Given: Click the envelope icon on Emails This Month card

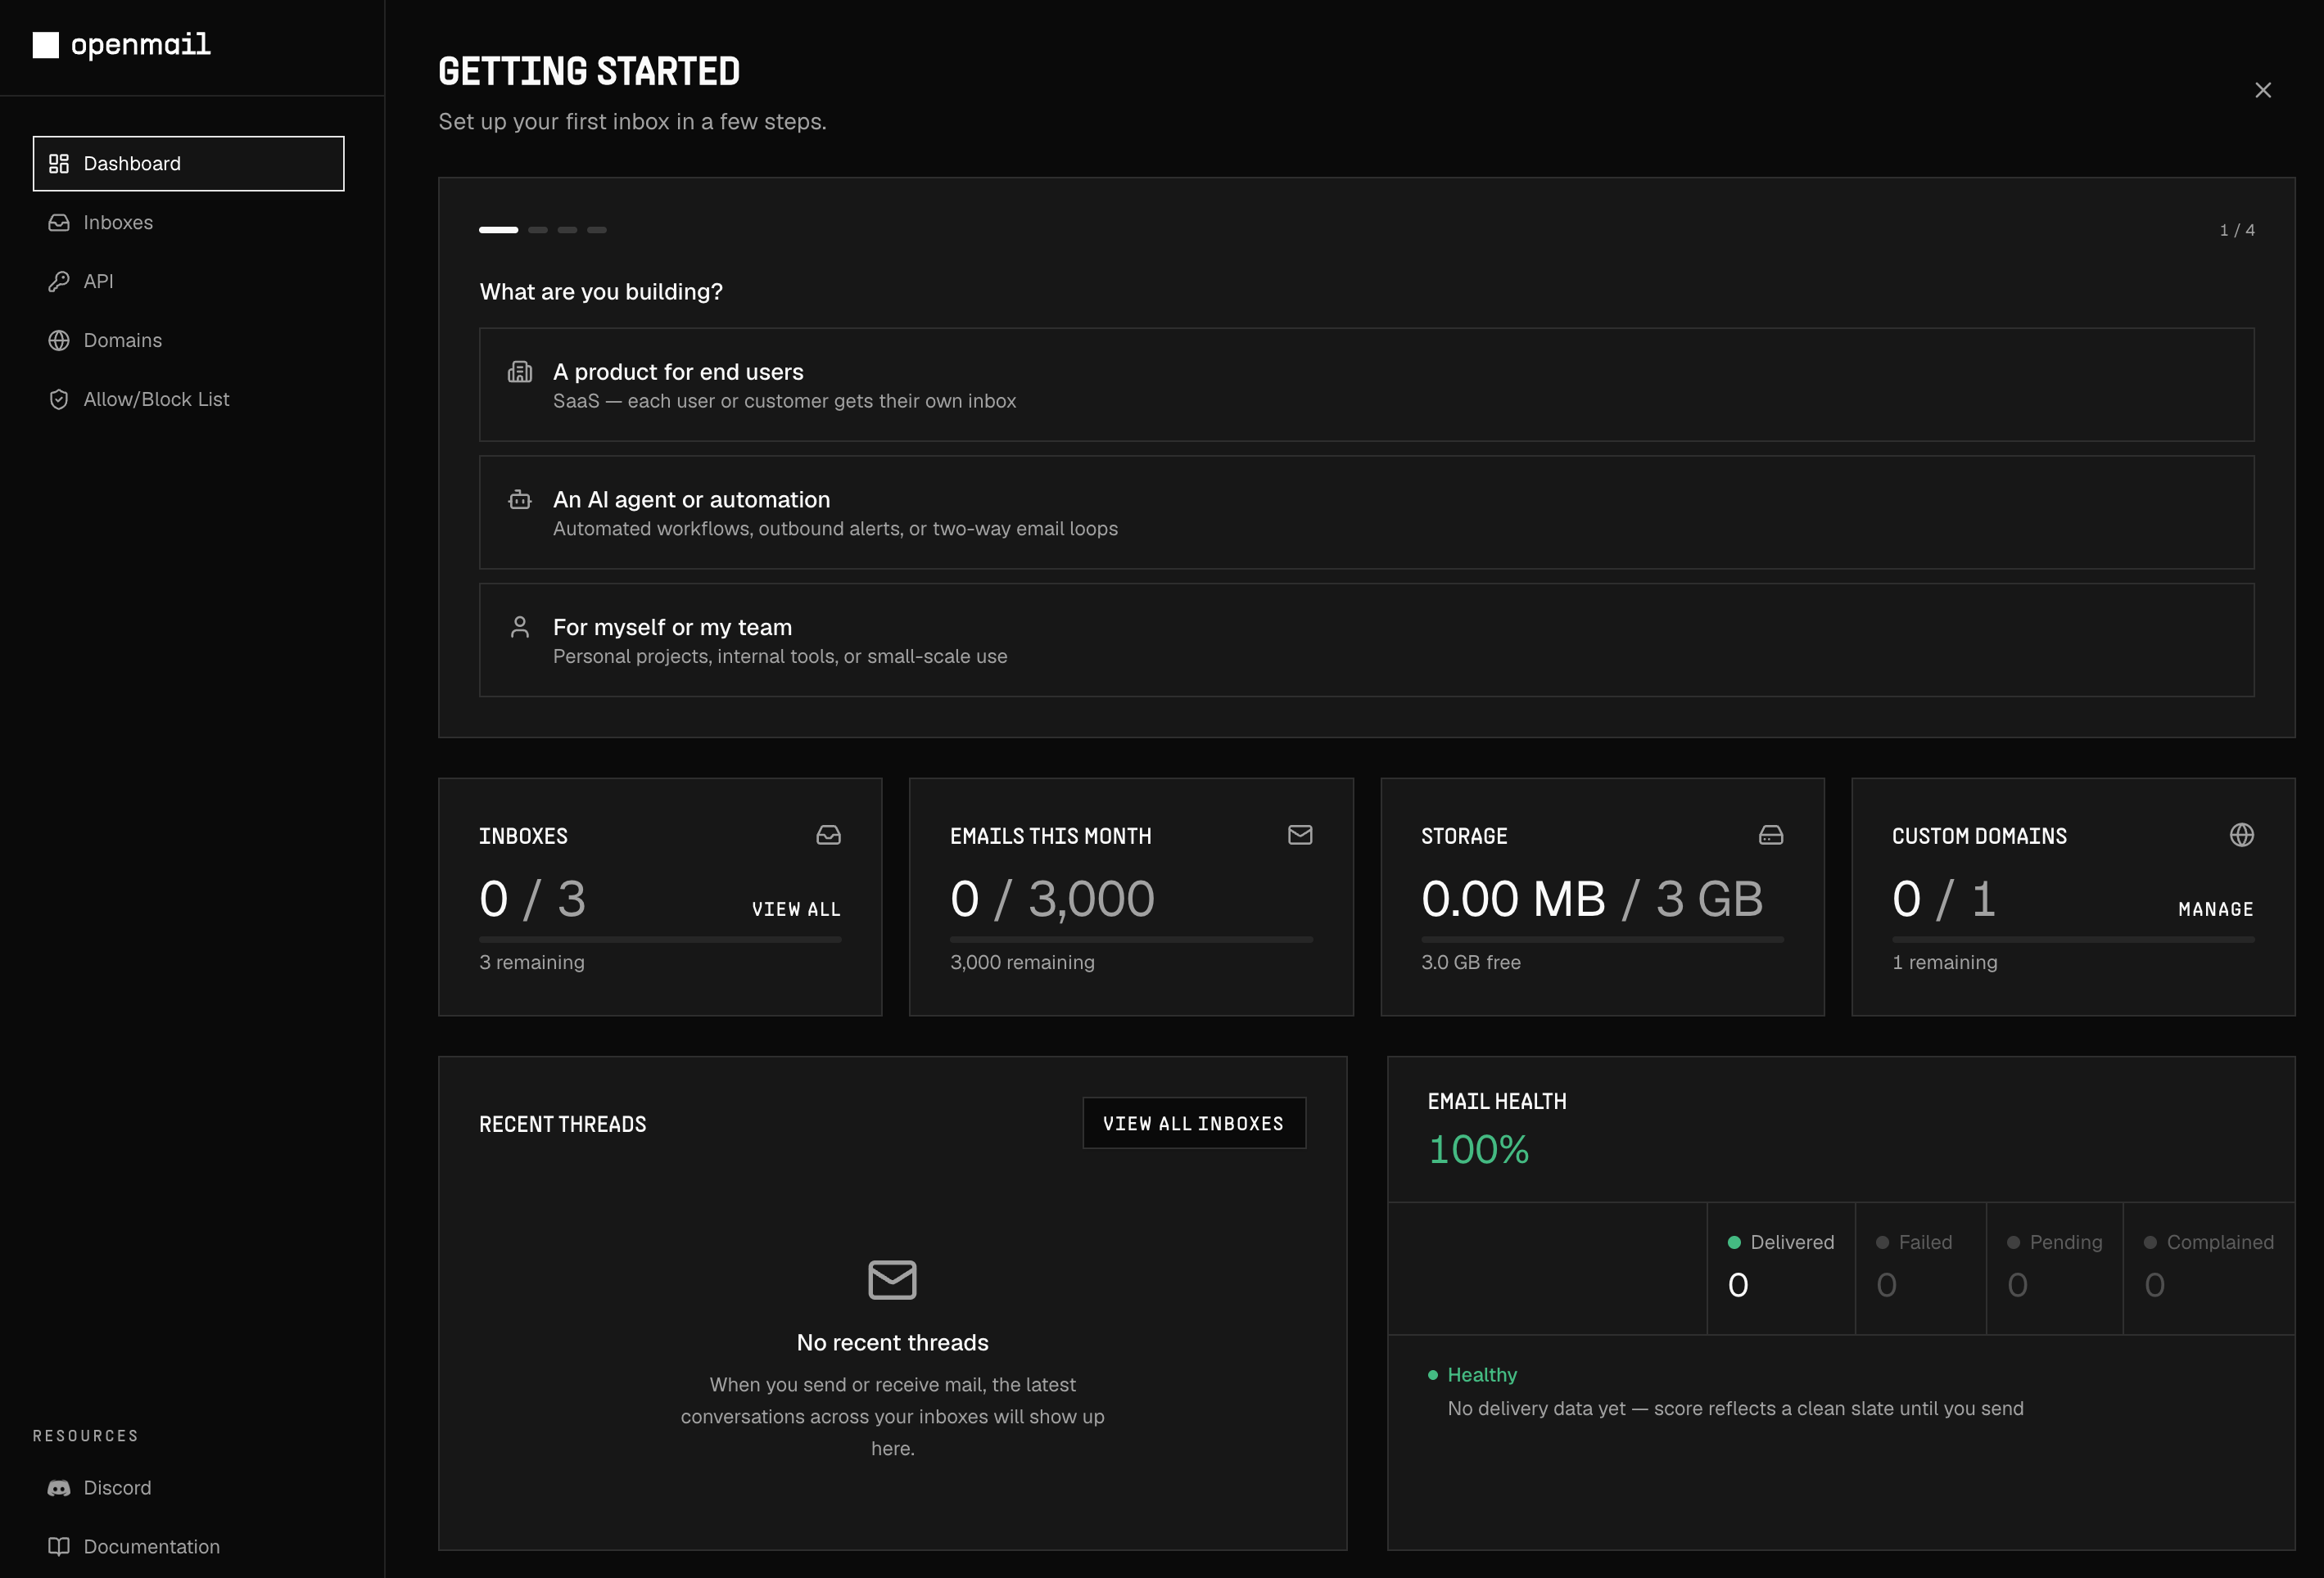Looking at the screenshot, I should [x=1299, y=835].
